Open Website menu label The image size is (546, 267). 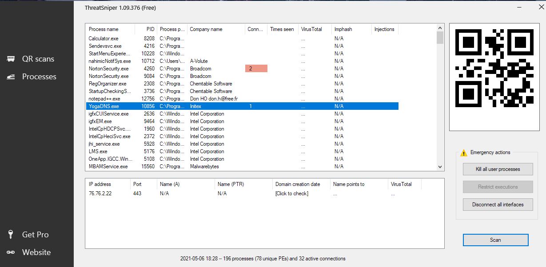(36, 252)
